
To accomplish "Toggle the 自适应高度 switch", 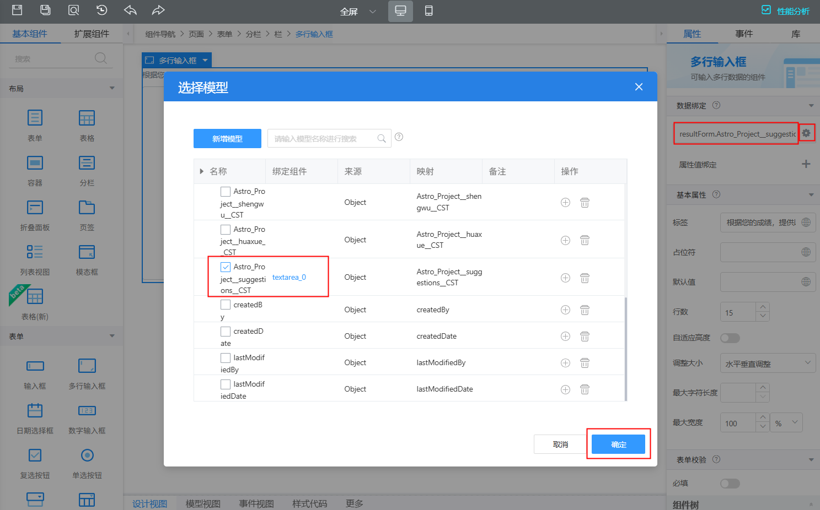I will point(730,338).
